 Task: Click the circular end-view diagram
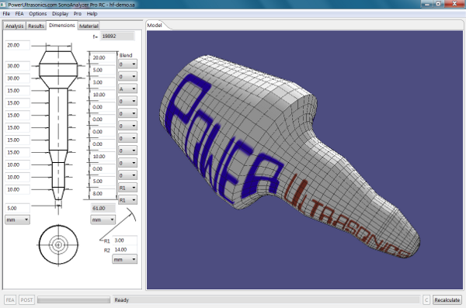58,244
